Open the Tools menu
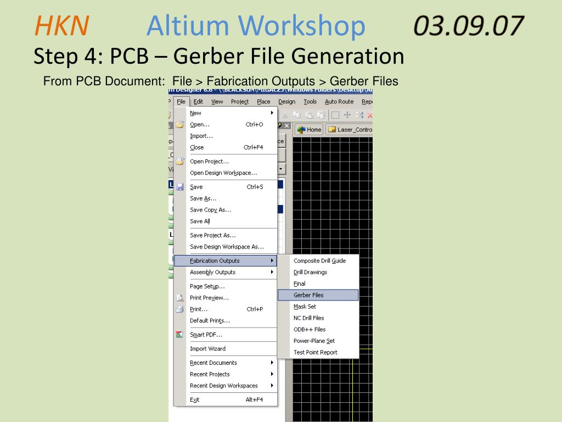The image size is (562, 422). (310, 102)
